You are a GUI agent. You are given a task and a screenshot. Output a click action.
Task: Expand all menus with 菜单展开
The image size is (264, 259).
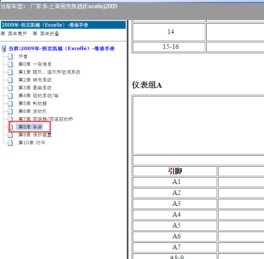tap(17, 34)
